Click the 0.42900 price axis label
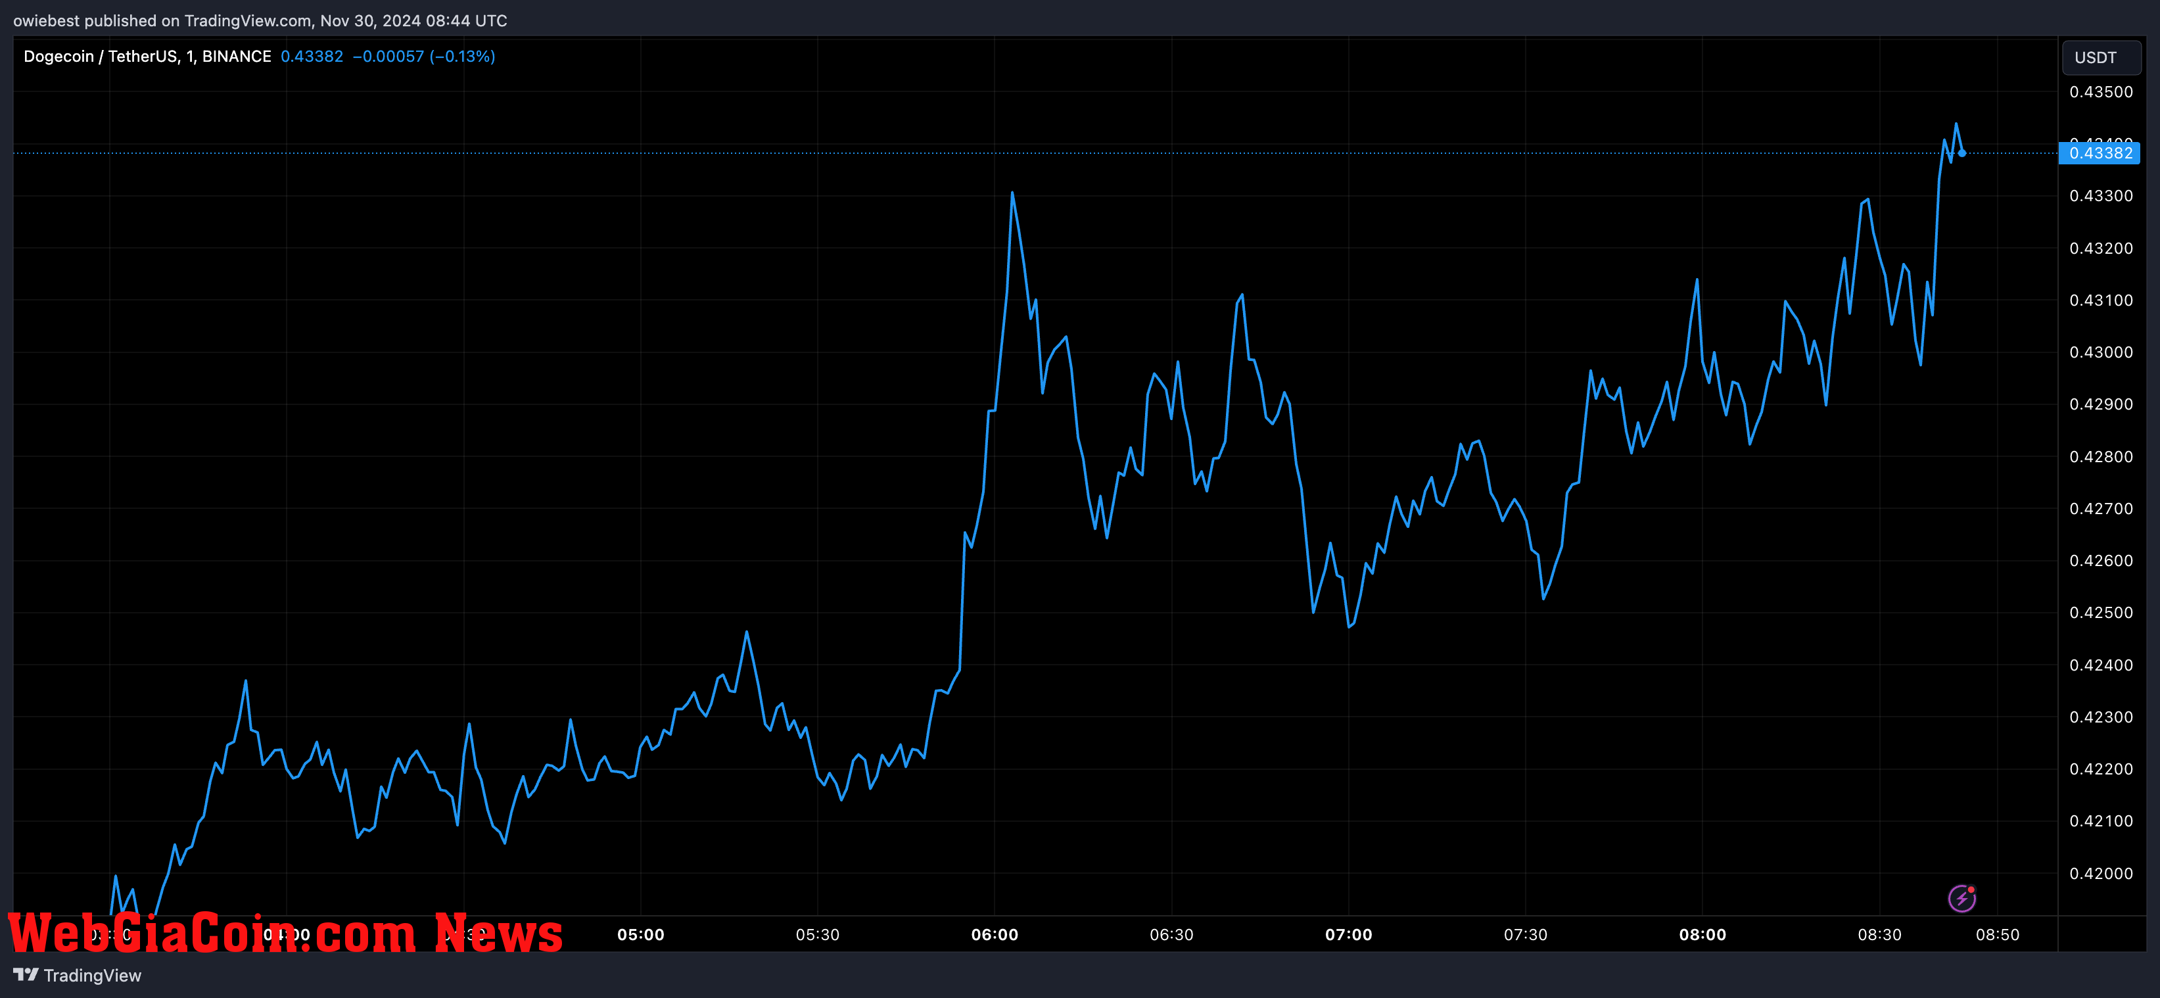Viewport: 2160px width, 998px height. (2100, 404)
